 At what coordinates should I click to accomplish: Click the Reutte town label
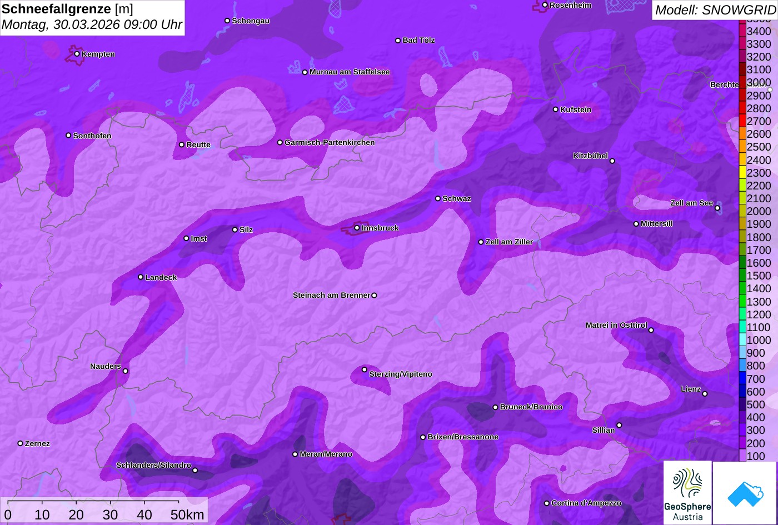198,144
